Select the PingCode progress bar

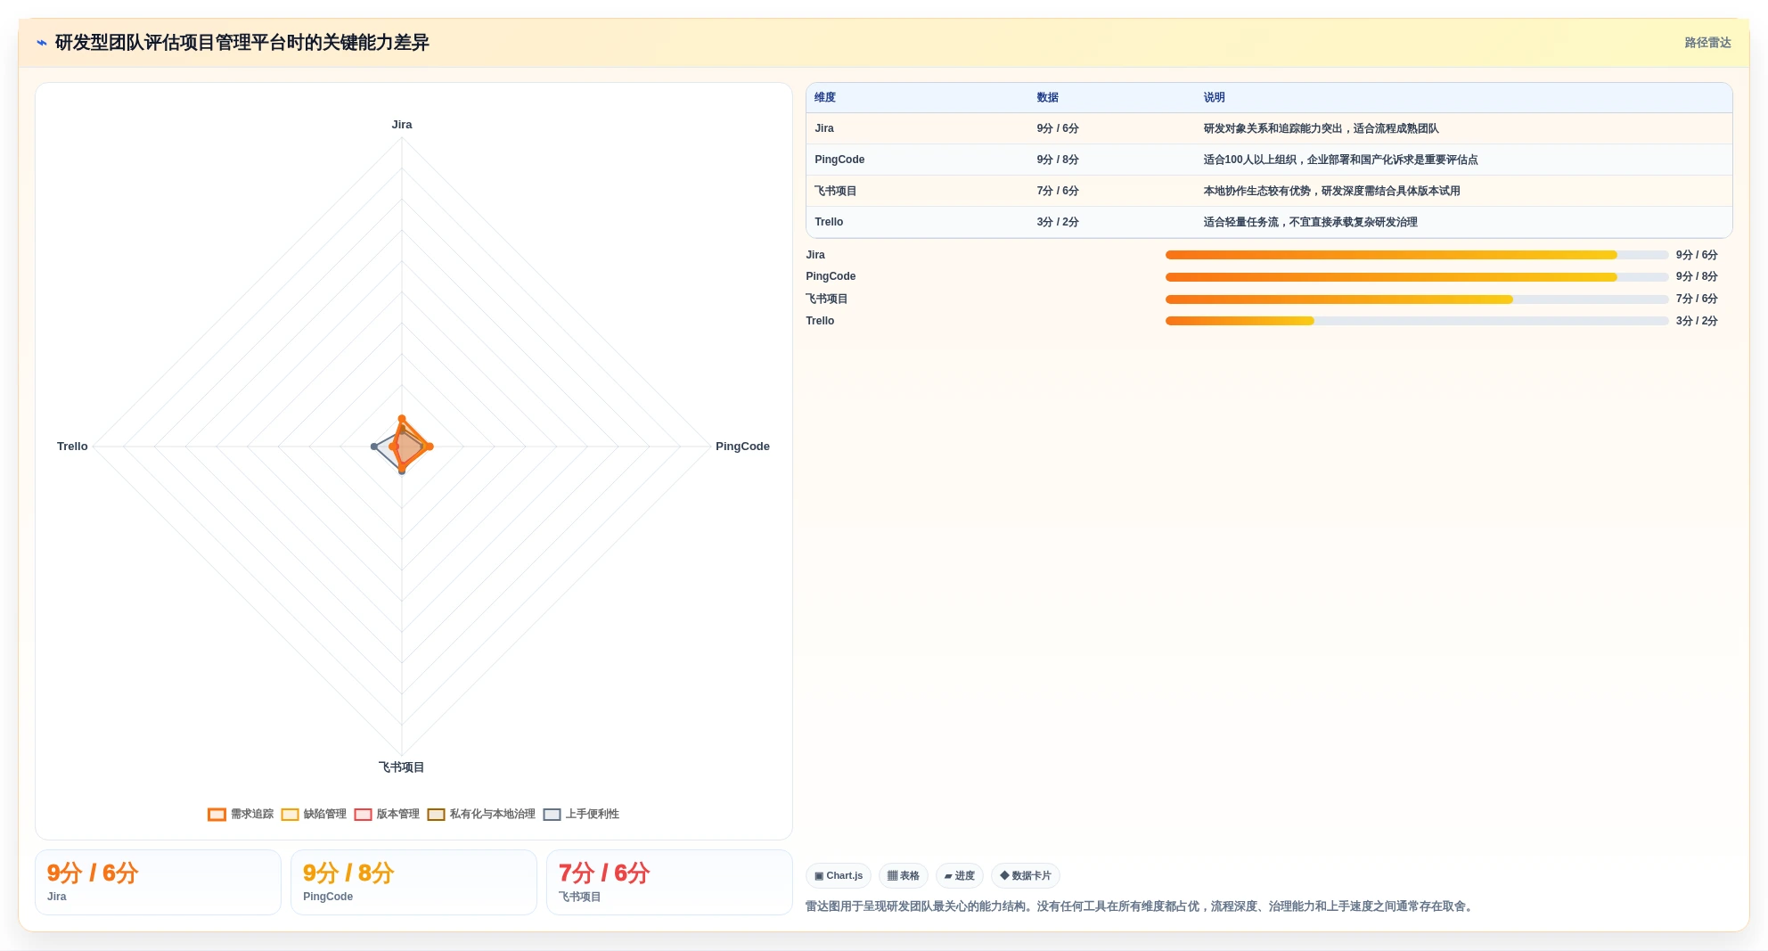1417,277
